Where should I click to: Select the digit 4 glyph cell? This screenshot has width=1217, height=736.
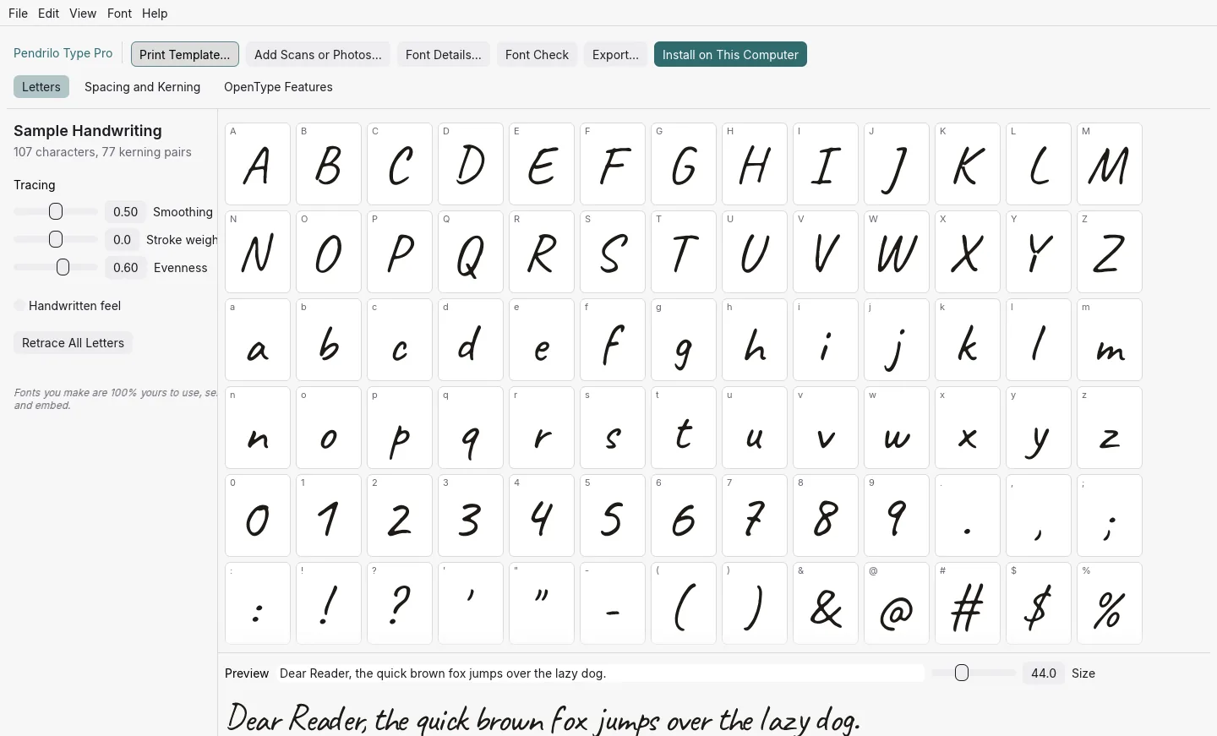click(x=542, y=515)
